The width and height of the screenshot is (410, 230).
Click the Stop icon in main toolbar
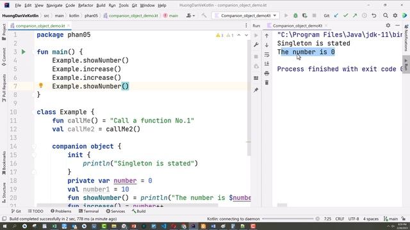pyautogui.click(x=315, y=15)
